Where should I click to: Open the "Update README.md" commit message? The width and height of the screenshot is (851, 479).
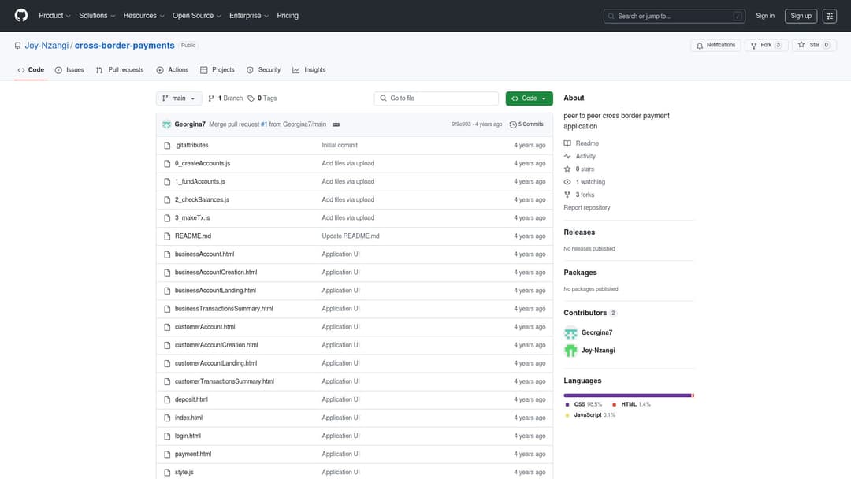[x=351, y=236]
